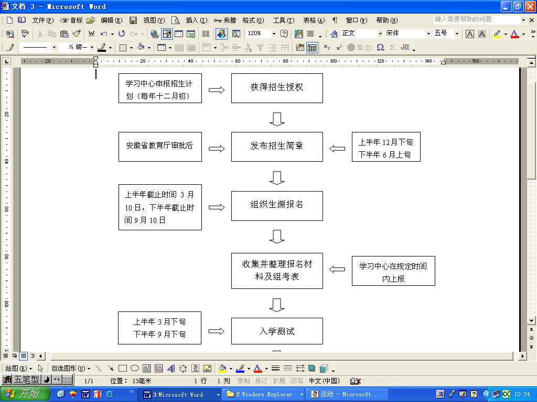Select the Line tool in Drawing toolbar

point(99,368)
